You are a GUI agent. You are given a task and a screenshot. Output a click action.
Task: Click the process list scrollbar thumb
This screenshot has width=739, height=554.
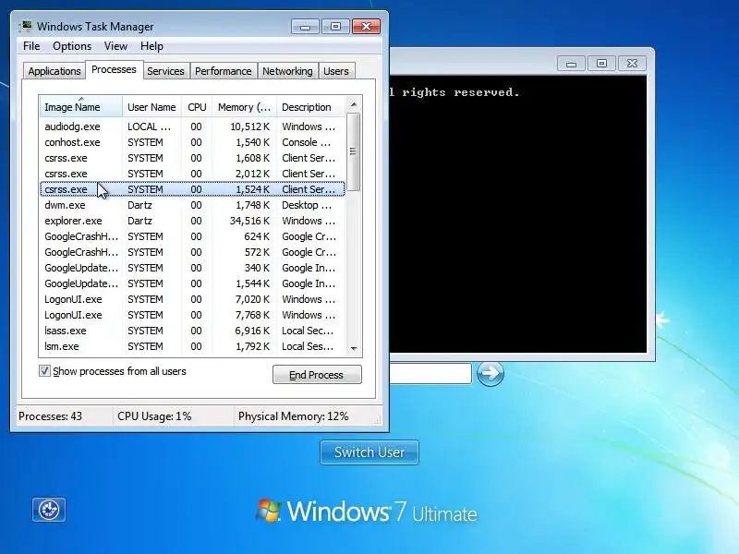click(x=354, y=151)
